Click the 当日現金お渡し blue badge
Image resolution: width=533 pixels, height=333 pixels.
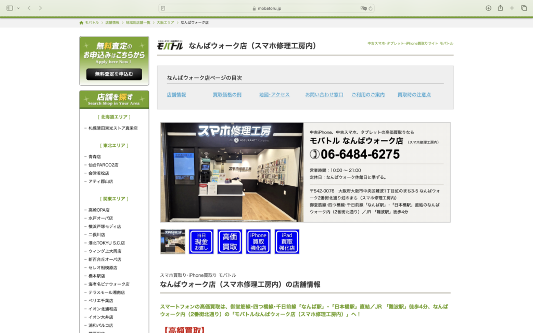point(201,241)
